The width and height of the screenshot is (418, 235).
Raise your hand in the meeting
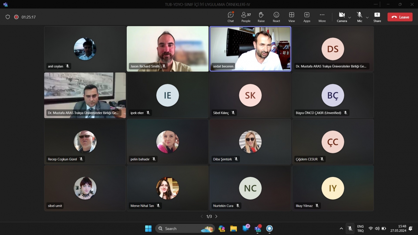pyautogui.click(x=261, y=17)
